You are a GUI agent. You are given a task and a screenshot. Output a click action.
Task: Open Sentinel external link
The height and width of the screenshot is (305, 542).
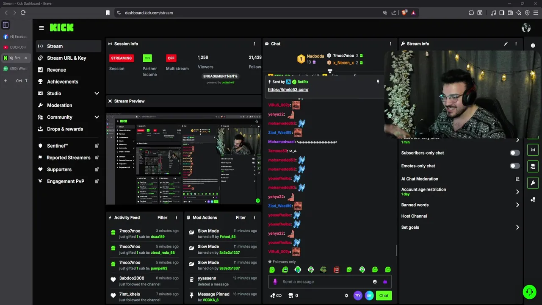[x=69, y=146]
